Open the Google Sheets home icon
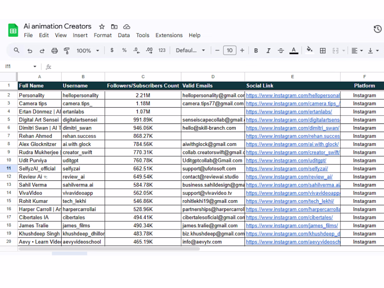 point(13,30)
